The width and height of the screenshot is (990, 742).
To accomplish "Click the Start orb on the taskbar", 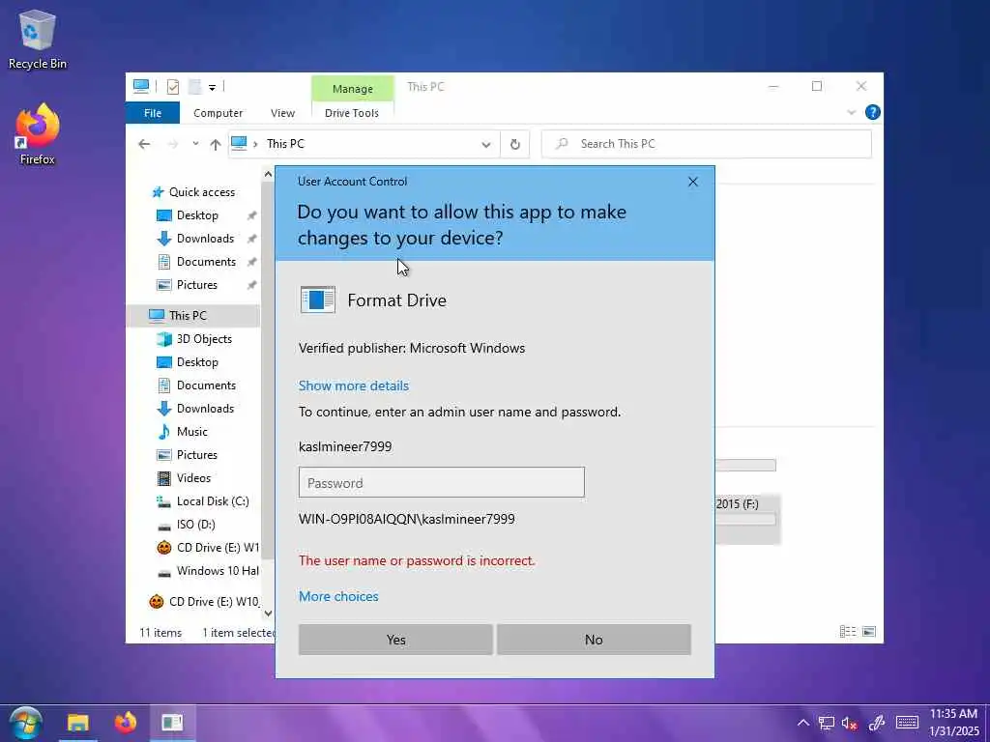I will [26, 723].
